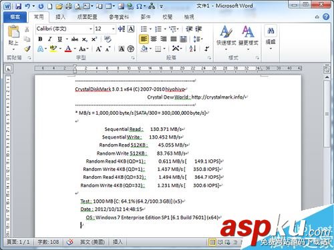Click the tab selector box left of ruler
This screenshot has width=334, height=250.
9,69
